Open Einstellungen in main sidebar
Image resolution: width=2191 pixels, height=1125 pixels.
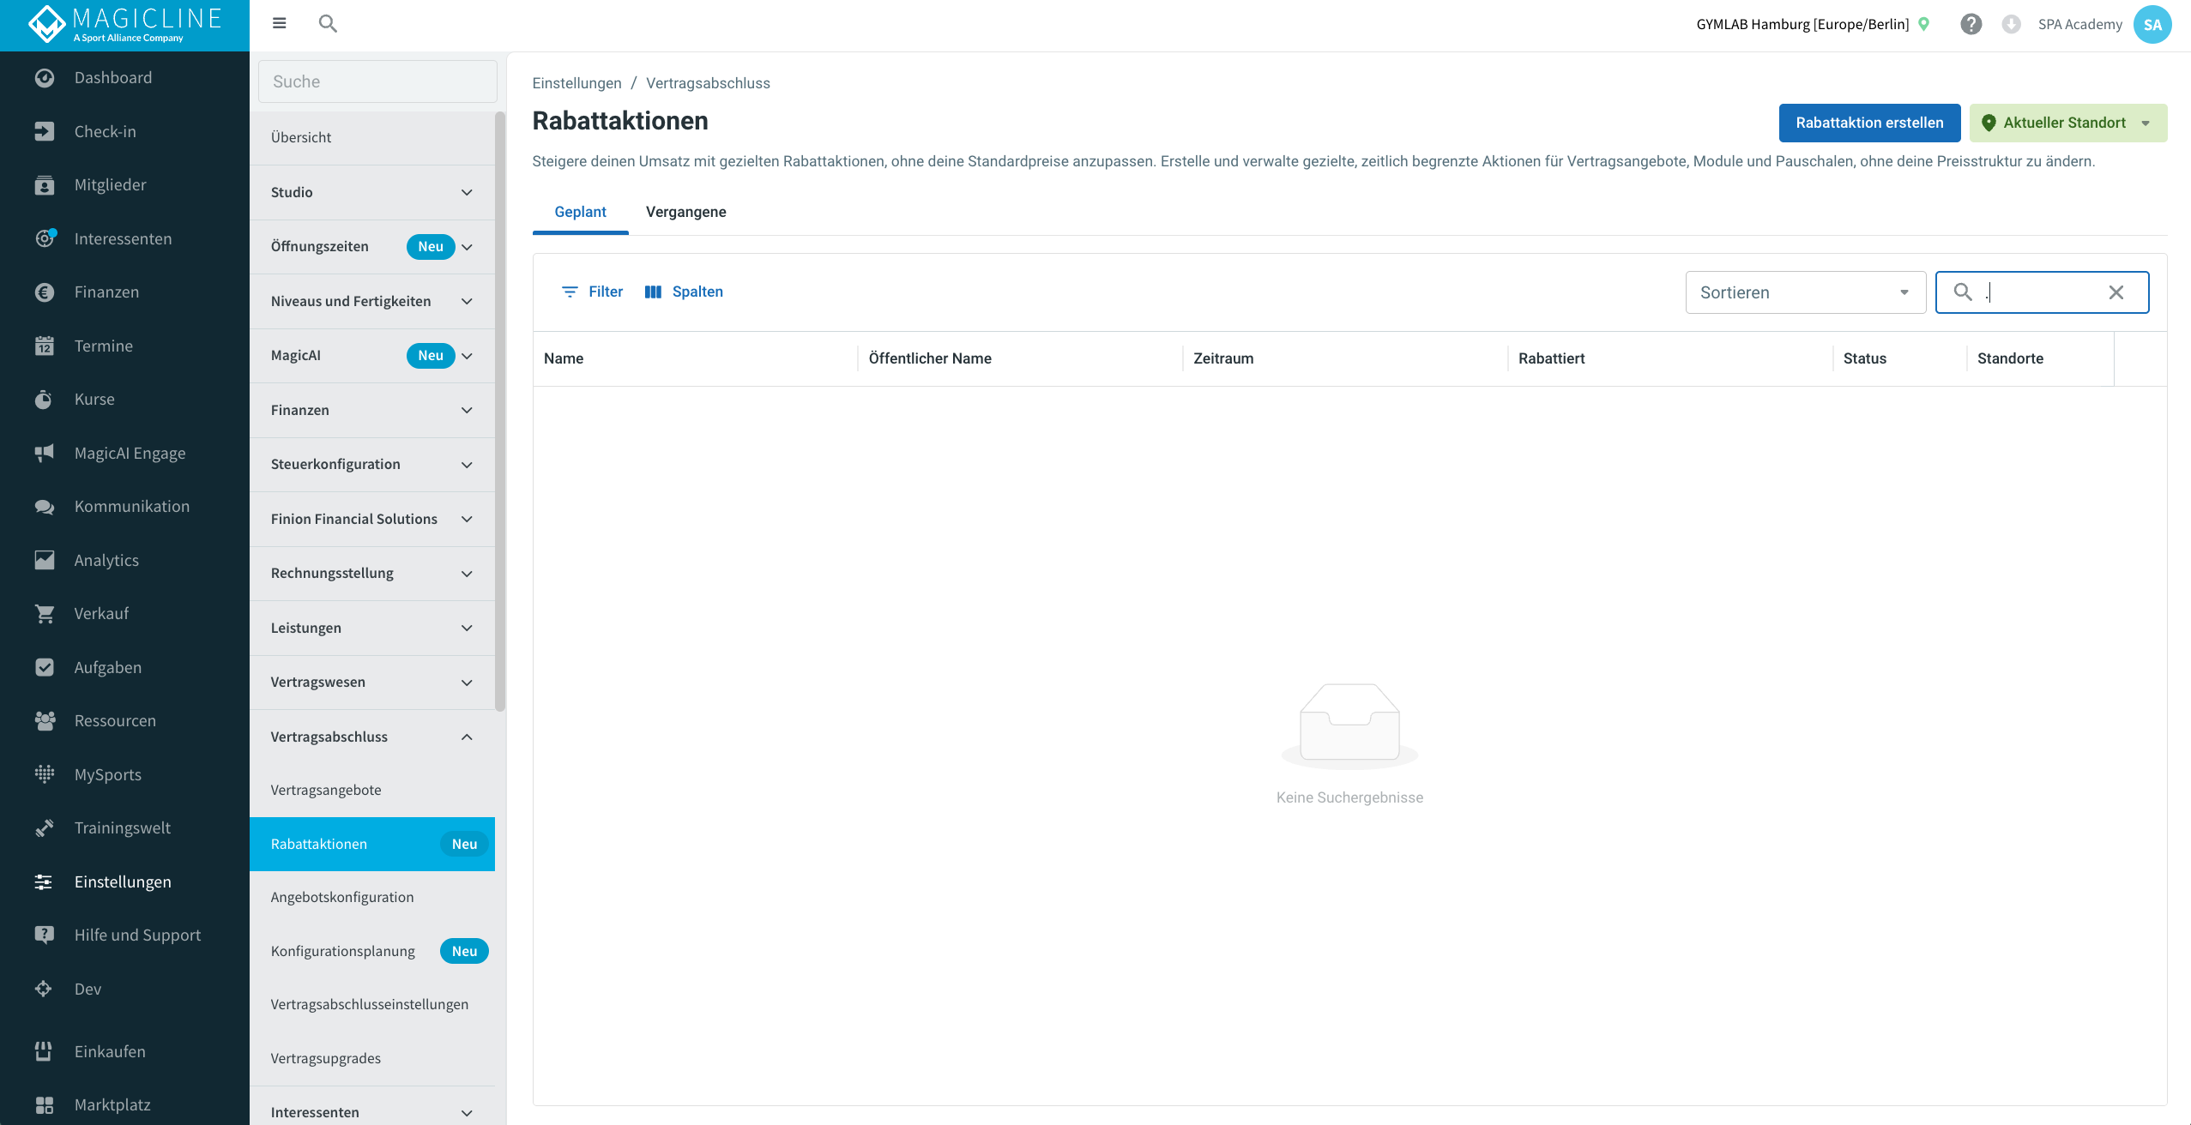124,881
